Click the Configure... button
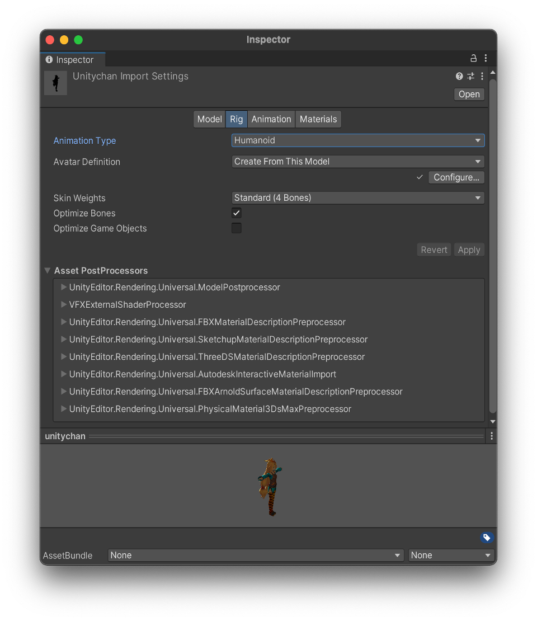This screenshot has width=537, height=621. 456,177
